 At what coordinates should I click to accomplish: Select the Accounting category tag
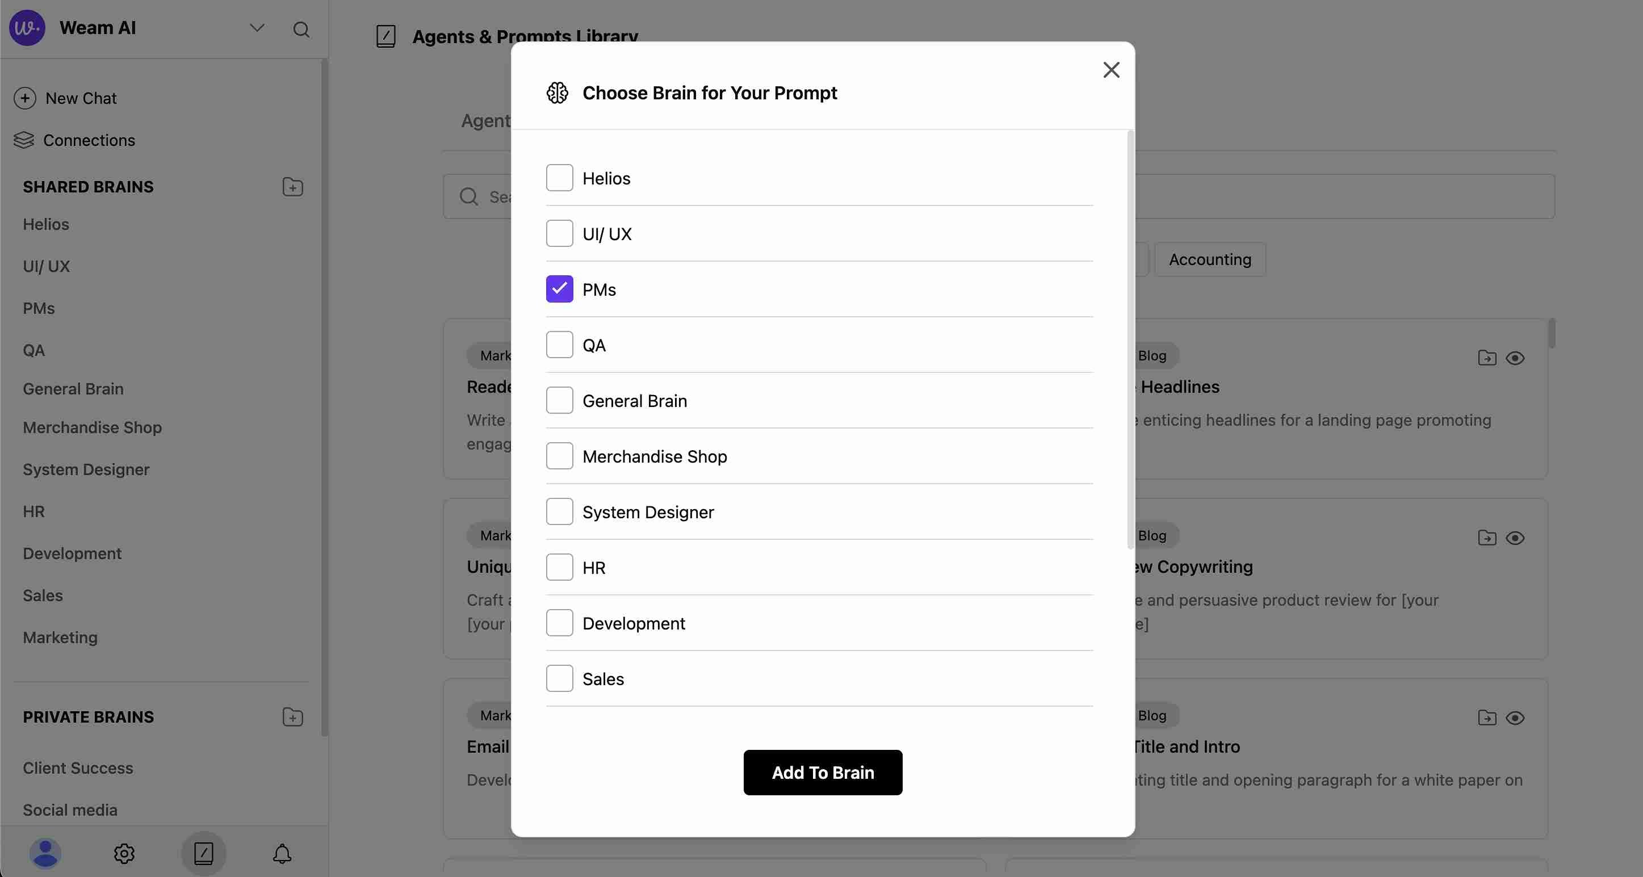[1210, 259]
